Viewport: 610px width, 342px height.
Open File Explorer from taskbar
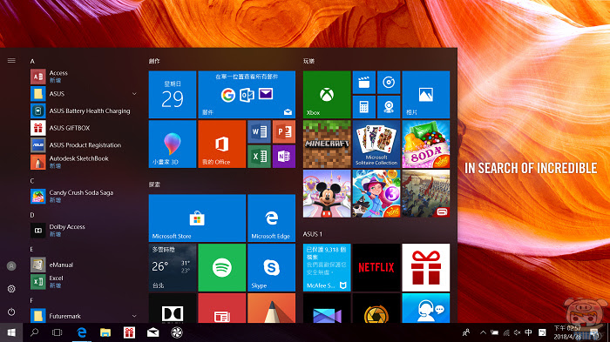(x=105, y=332)
